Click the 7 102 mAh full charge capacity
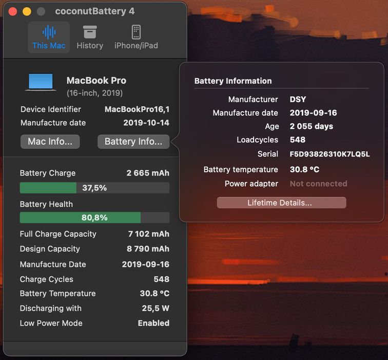Image resolution: width=388 pixels, height=360 pixels. pos(149,234)
